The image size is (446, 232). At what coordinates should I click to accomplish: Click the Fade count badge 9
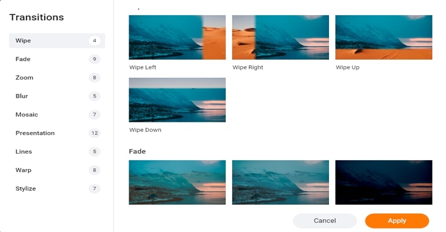(x=94, y=59)
